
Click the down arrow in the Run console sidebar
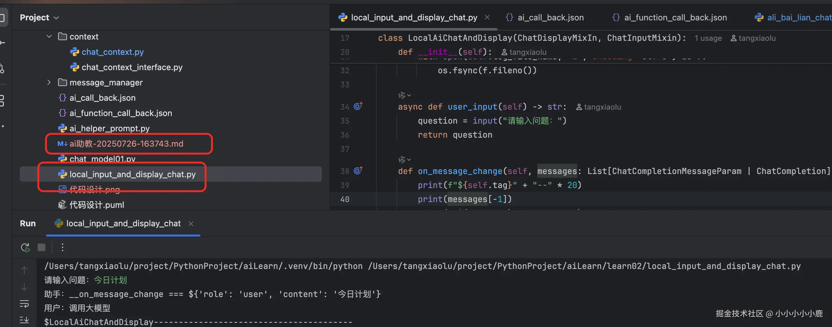pos(24,287)
